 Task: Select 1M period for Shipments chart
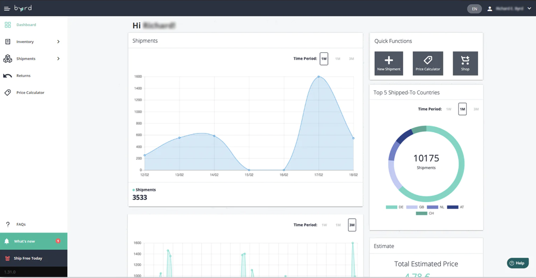click(338, 59)
